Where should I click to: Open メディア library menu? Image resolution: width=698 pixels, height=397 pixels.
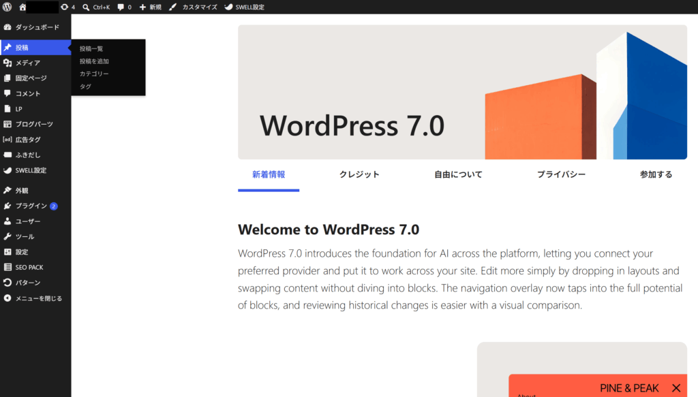(35, 63)
